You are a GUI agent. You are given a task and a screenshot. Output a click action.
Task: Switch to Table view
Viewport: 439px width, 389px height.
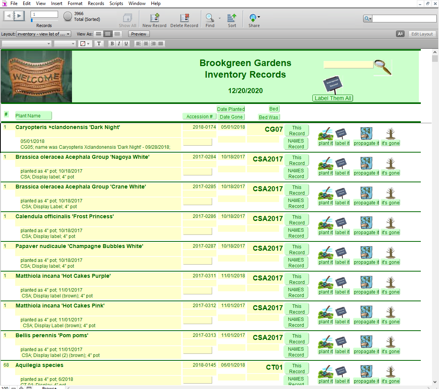tap(117, 34)
